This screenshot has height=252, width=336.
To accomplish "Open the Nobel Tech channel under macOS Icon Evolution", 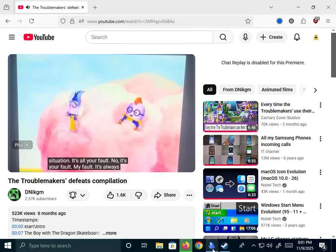I will (x=271, y=185).
